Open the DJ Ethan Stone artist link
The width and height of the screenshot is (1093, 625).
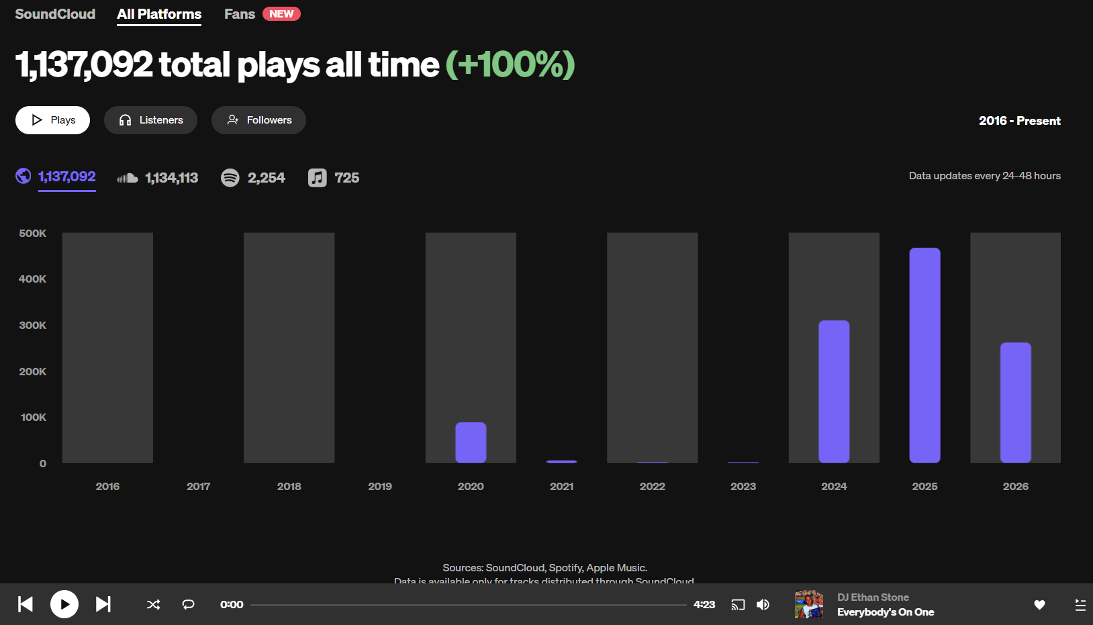pos(873,597)
